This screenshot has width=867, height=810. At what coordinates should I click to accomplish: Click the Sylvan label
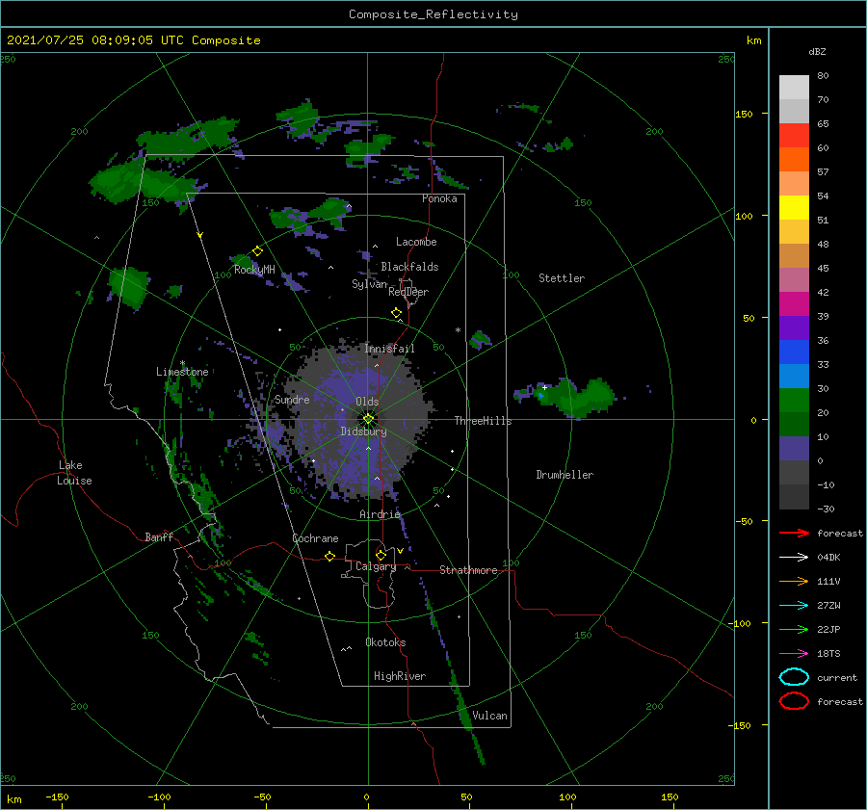[369, 284]
